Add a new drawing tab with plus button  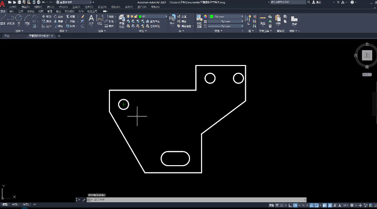[59, 36]
